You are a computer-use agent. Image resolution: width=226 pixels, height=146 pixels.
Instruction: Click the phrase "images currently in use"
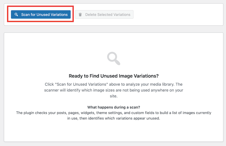(x=198, y=113)
